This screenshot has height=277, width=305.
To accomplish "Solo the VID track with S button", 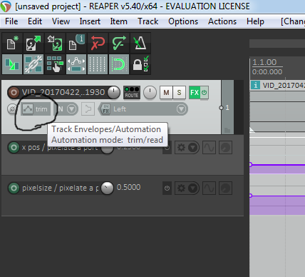I will [179, 92].
